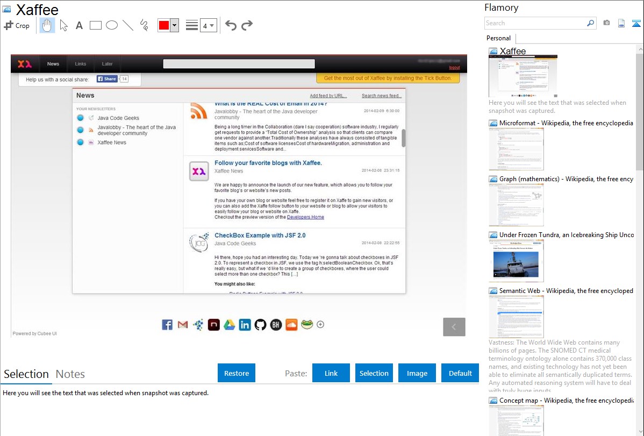
Task: Pick the rectangle shape tool
Action: tap(96, 25)
